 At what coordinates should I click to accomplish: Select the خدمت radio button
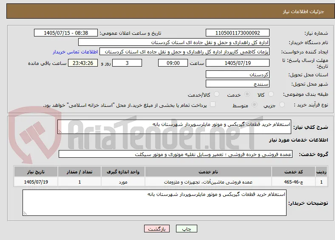click(x=247, y=94)
